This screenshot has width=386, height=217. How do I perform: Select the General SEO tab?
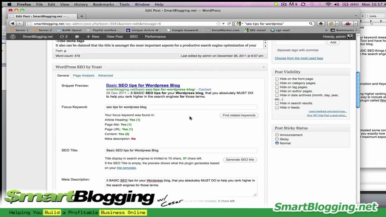63,75
